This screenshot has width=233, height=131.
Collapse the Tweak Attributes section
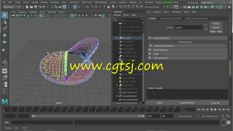click(x=150, y=38)
